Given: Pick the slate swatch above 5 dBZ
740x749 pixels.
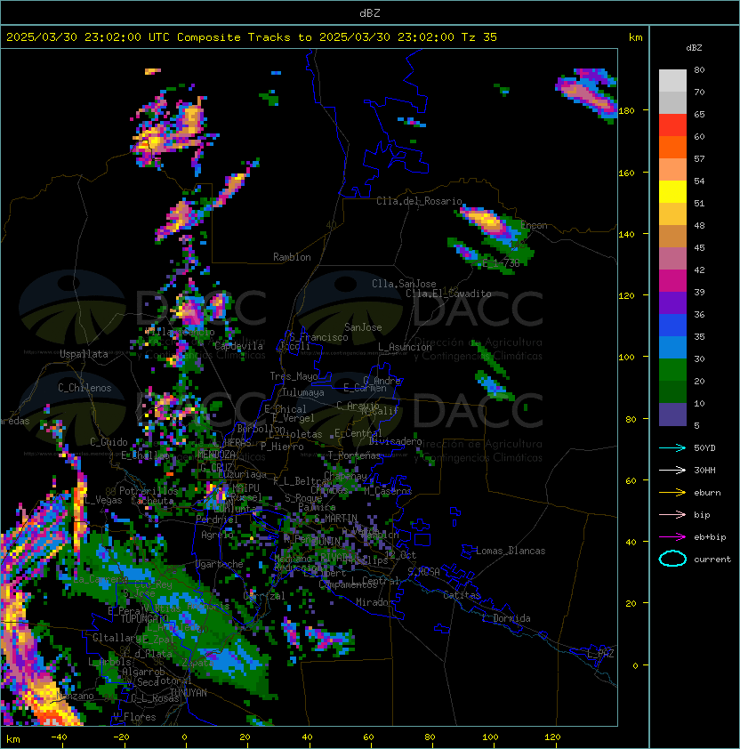Looking at the screenshot, I should coord(672,415).
